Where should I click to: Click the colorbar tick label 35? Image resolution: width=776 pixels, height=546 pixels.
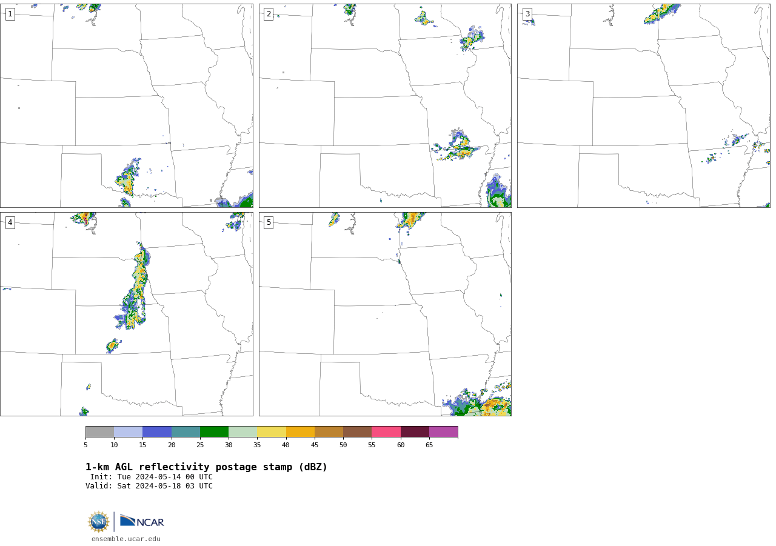click(x=257, y=445)
